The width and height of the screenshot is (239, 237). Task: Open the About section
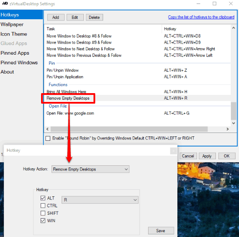click(x=7, y=72)
